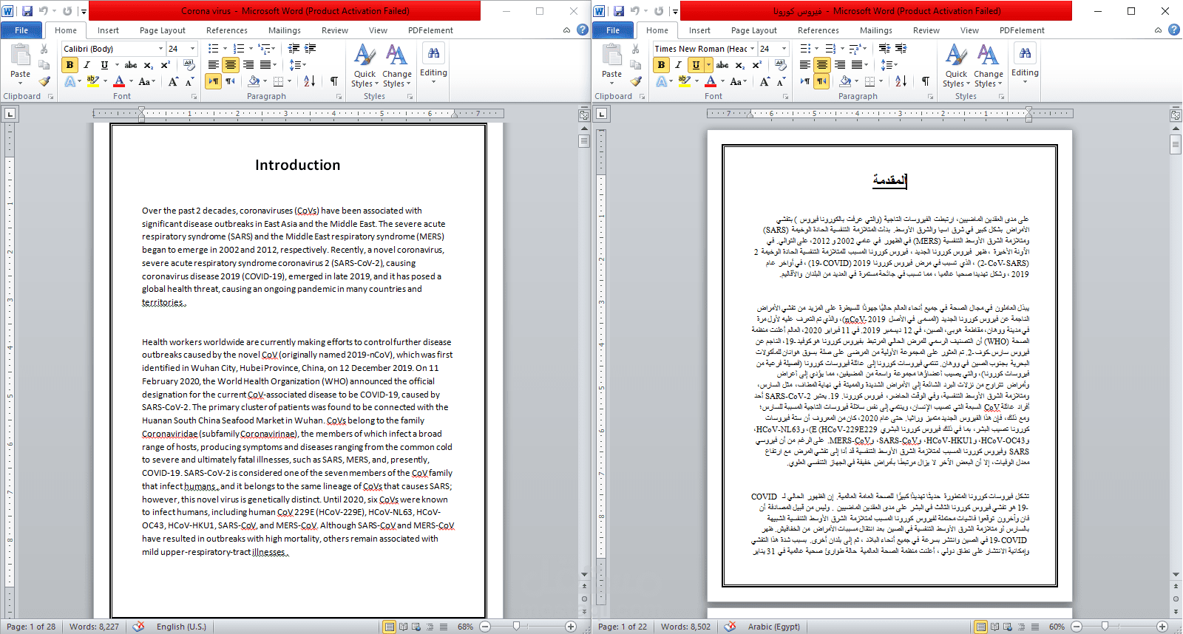Open Paragraph dialog launcher in the right Arabic window
The image size is (1183, 634).
[931, 97]
